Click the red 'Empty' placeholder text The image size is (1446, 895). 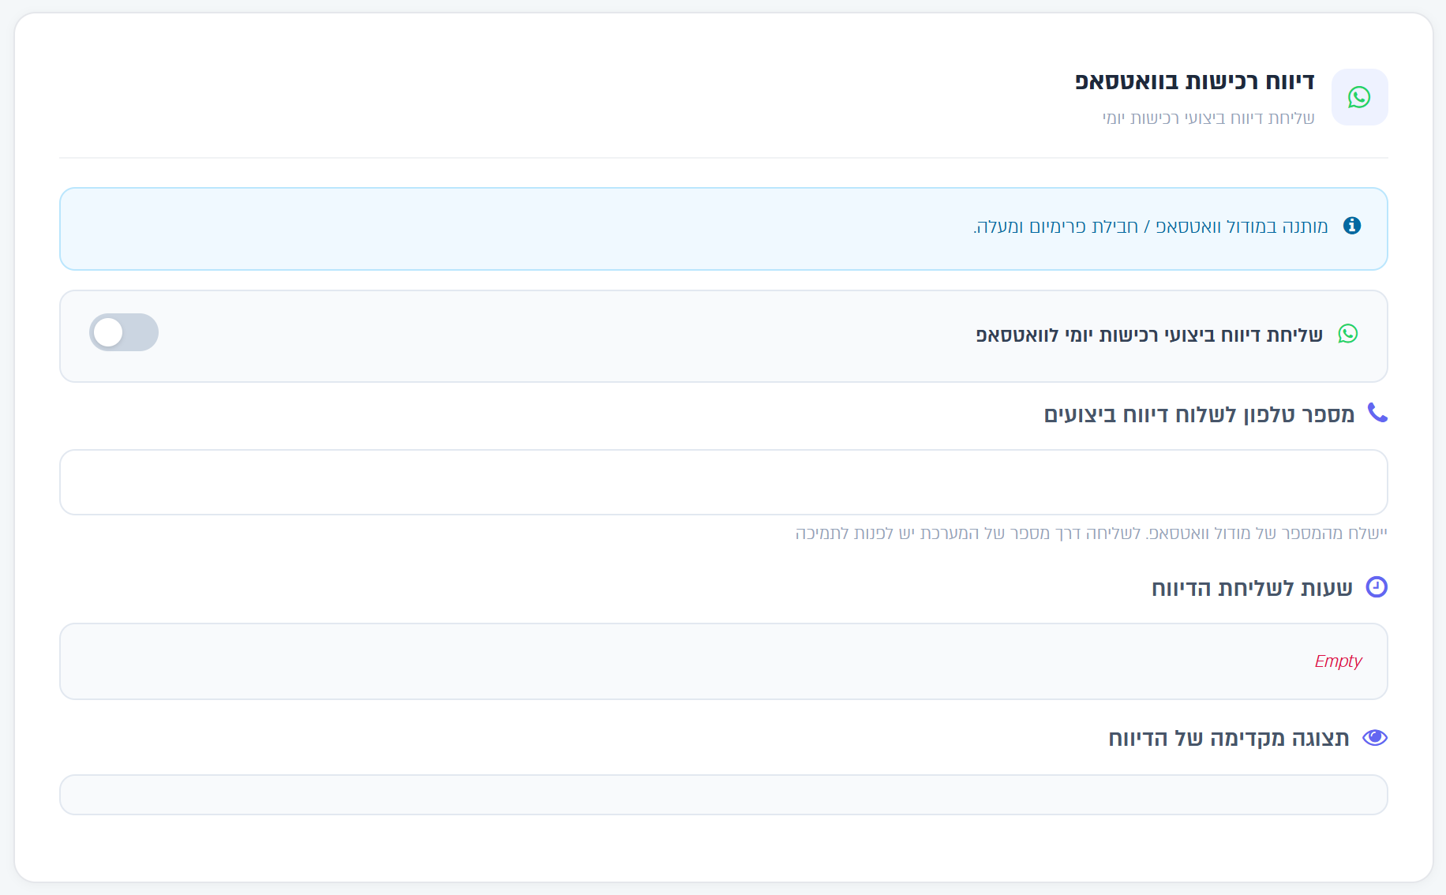coord(1339,661)
